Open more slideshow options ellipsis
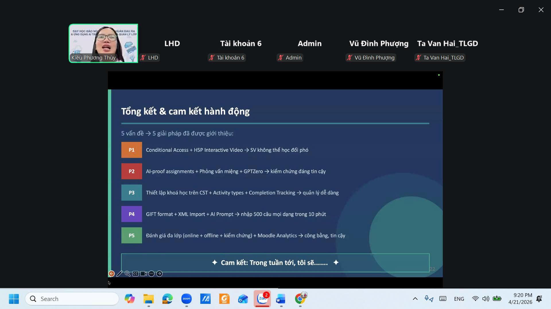This screenshot has height=309, width=551. [x=152, y=274]
